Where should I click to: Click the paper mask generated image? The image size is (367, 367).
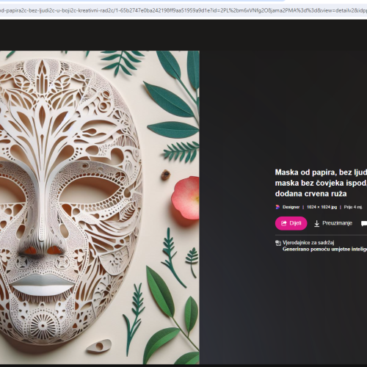tap(100, 207)
